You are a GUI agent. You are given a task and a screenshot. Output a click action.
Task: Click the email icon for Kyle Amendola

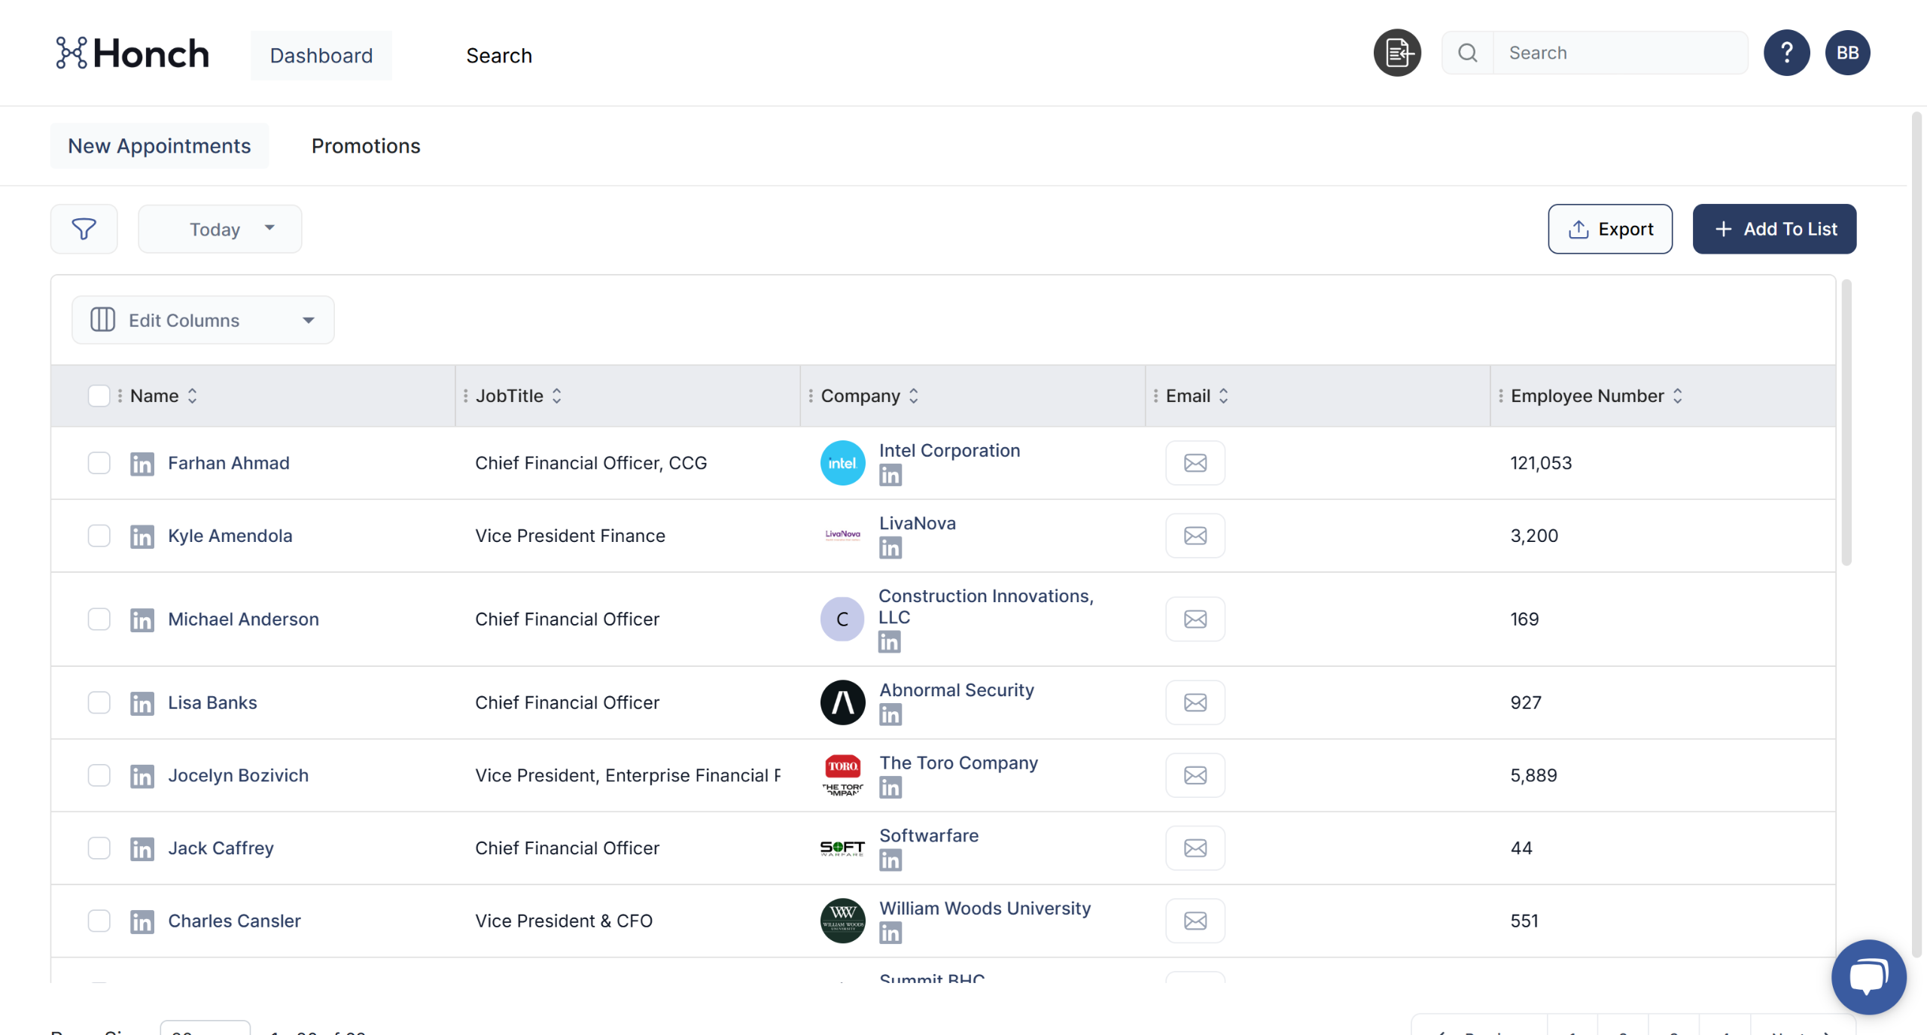coord(1195,536)
